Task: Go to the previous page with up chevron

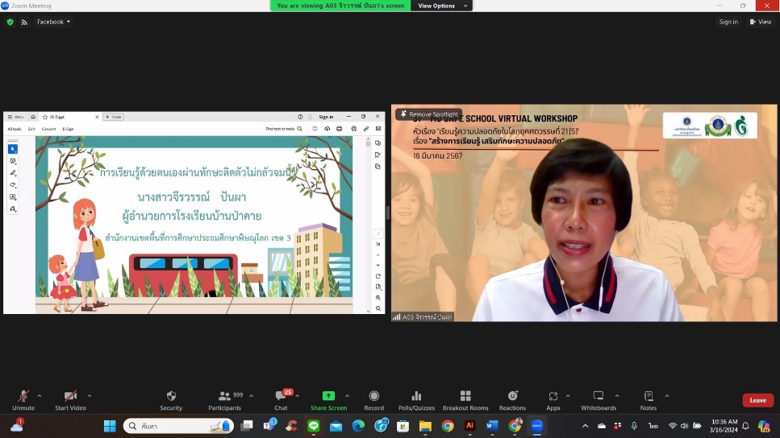Action: [x=378, y=255]
